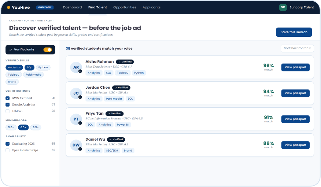Uncheck Graduating 2026 availability
This screenshot has height=187, width=321.
click(x=8, y=144)
